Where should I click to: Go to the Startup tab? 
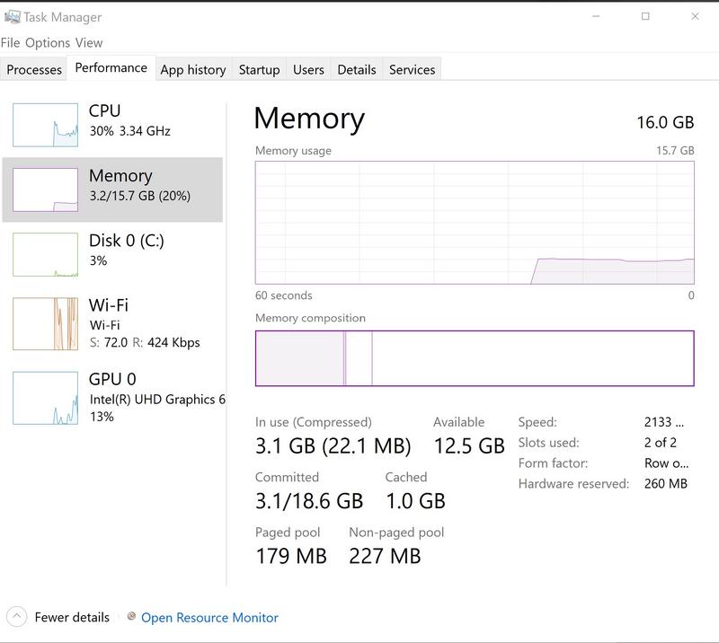259,69
